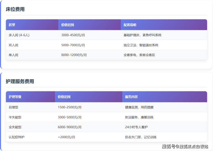This screenshot has width=213, height=151.
Task: Click the 8000-12000元/月 price cell
Action: 74,55
